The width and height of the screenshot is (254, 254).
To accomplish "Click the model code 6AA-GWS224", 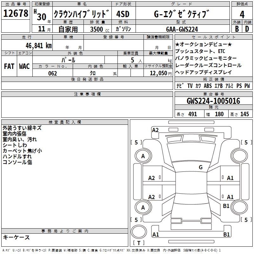I will tap(182, 29).
